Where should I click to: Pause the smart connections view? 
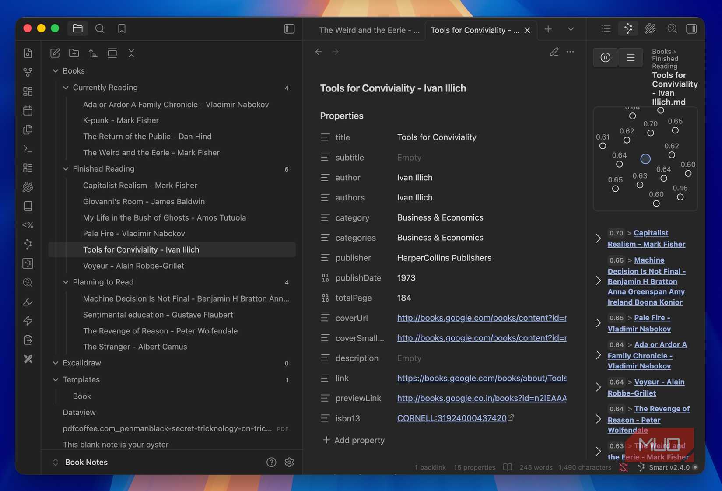(x=606, y=57)
